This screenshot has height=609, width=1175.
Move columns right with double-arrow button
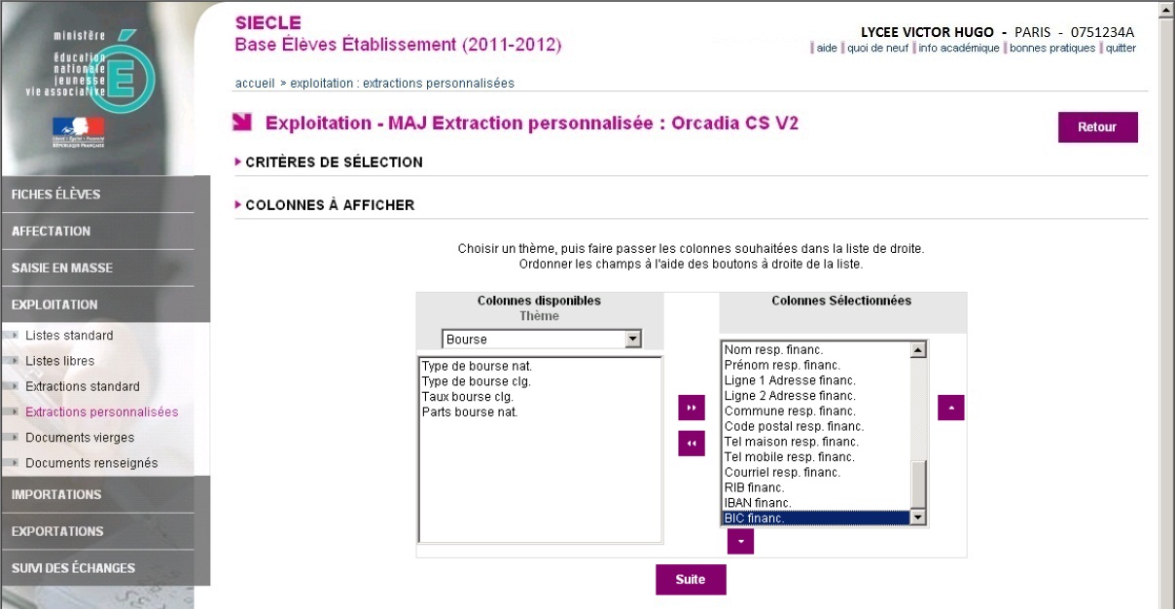coord(691,408)
